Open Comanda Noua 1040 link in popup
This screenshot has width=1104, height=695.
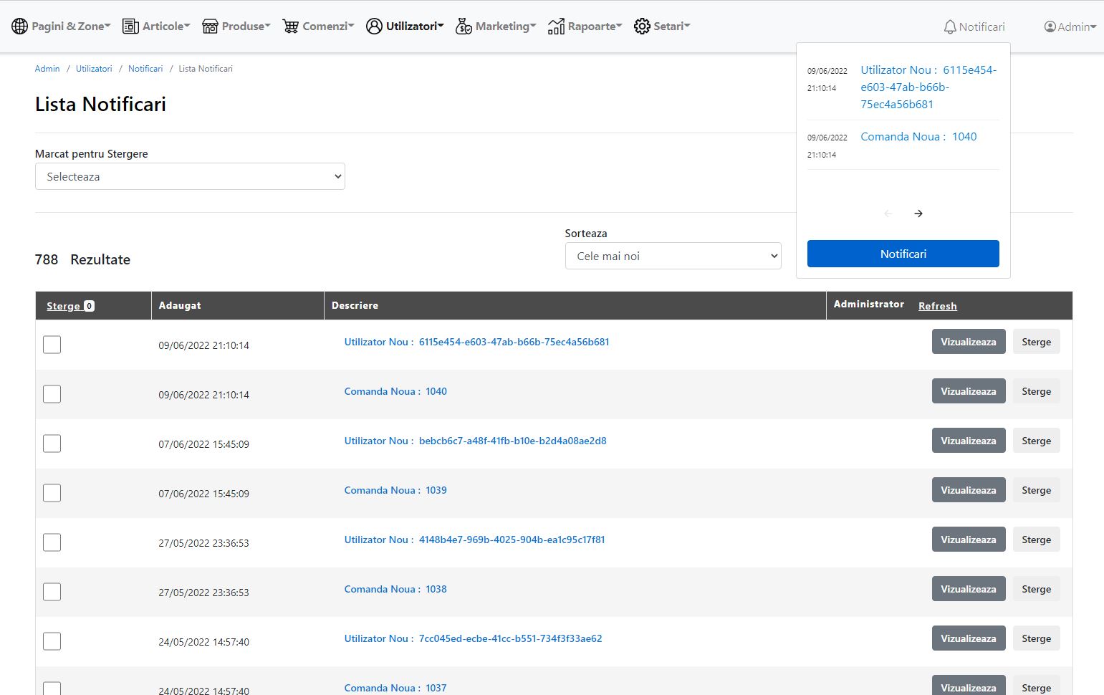pyautogui.click(x=918, y=136)
